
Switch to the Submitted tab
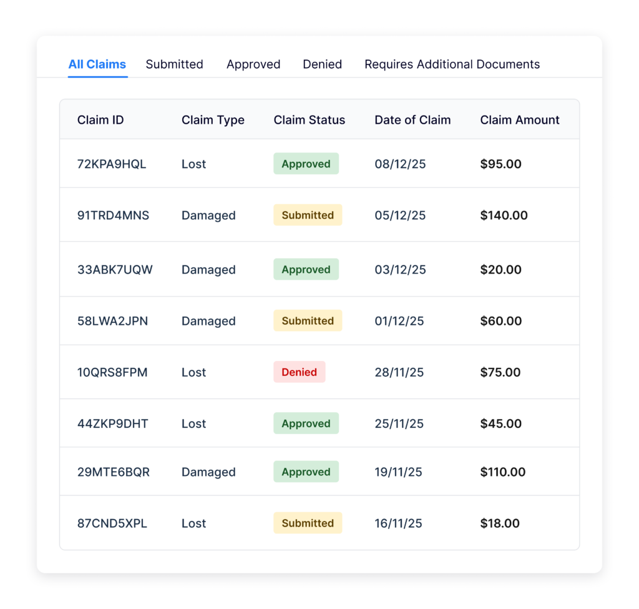pos(174,64)
